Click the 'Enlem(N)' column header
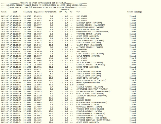This screenshot has width=161, height=124. (x=27, y=12)
